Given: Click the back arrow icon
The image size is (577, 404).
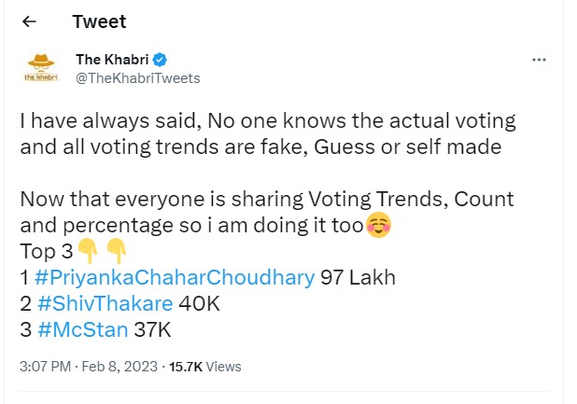Looking at the screenshot, I should 29,21.
